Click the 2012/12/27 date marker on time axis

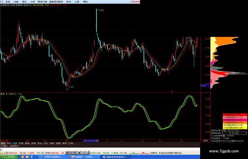91,141
